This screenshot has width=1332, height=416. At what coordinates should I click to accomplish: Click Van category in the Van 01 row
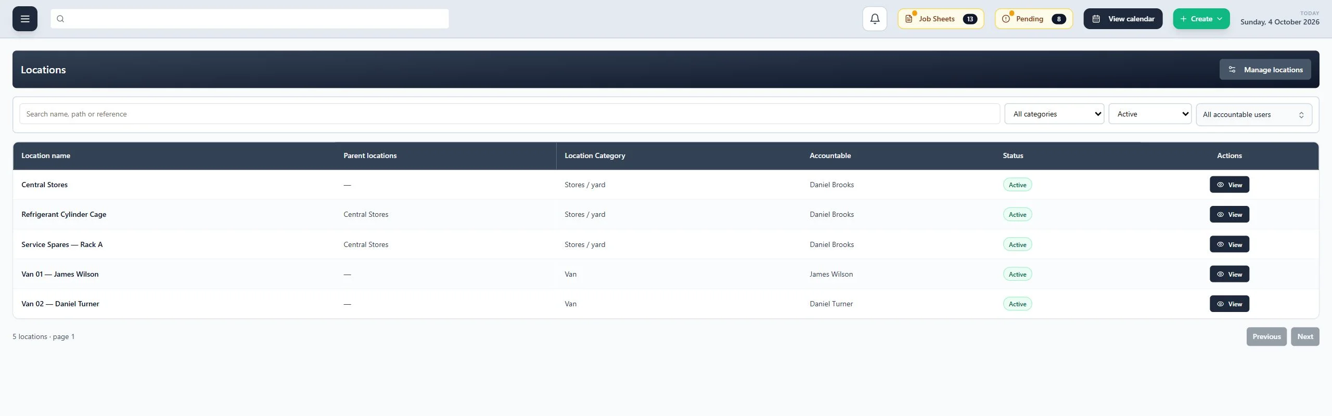click(x=571, y=274)
